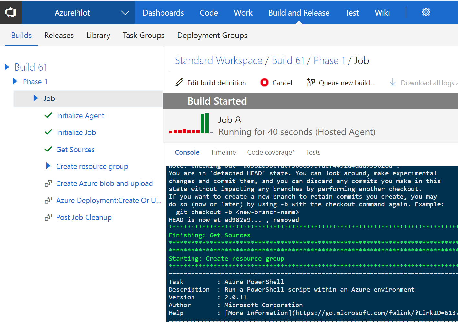Image resolution: width=458 pixels, height=322 pixels.
Task: Open the Dashboards menu
Action: (163, 13)
